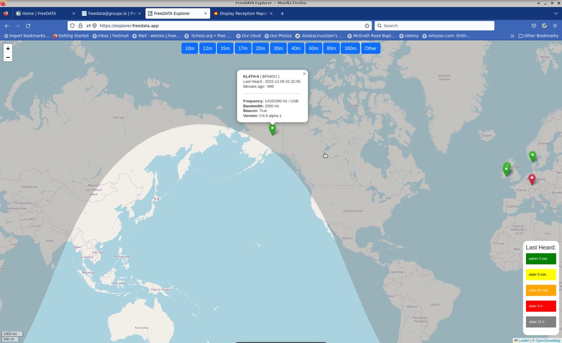The height and width of the screenshot is (343, 562).
Task: Expand the bookmarks overflow chevron
Action: tap(512, 36)
